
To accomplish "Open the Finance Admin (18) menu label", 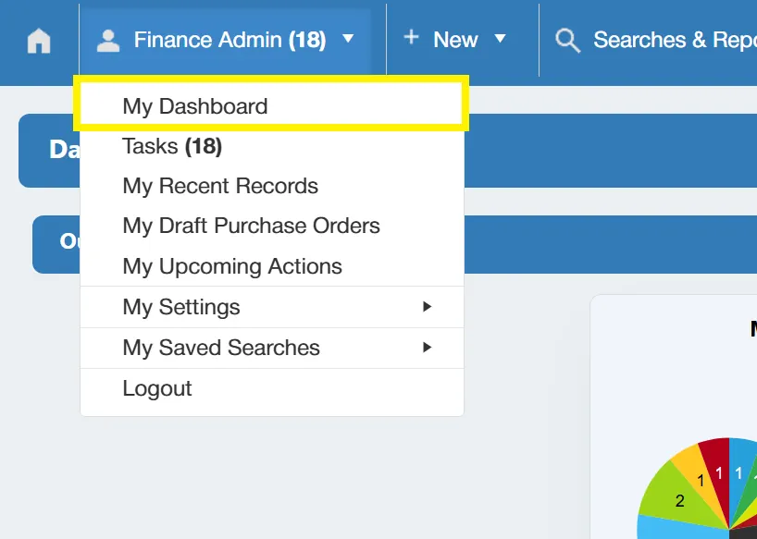I will coord(230,40).
